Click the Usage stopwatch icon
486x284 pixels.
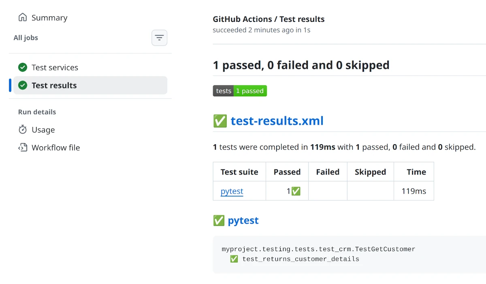pyautogui.click(x=23, y=130)
